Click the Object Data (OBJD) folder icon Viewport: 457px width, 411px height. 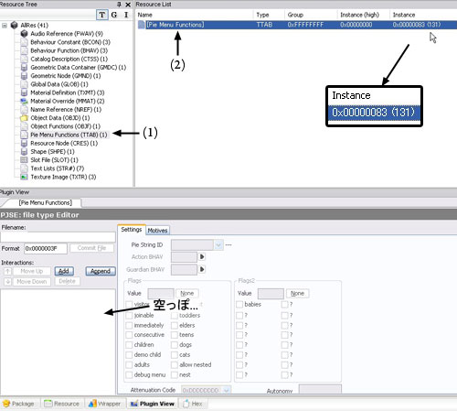click(24, 118)
